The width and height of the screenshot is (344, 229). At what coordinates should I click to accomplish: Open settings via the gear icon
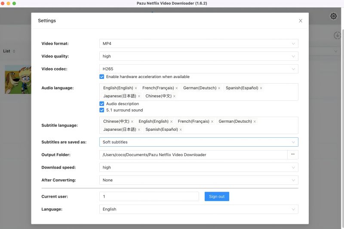pos(334,16)
